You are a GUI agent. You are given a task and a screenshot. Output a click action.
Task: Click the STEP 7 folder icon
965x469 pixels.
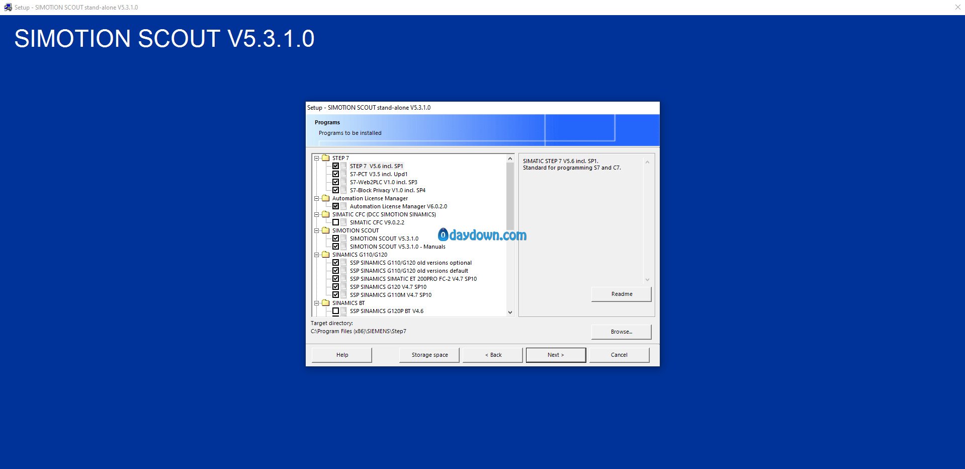coord(325,158)
